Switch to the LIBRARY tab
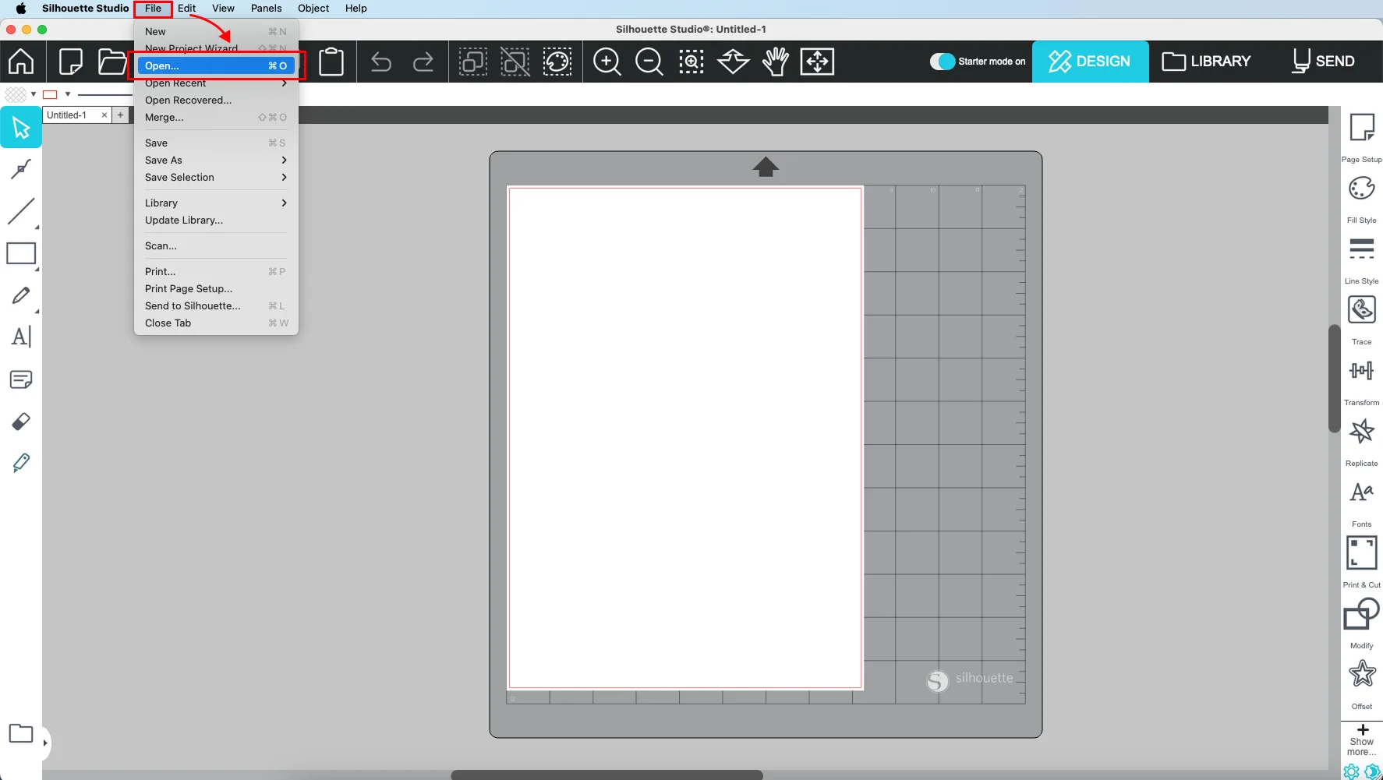This screenshot has height=780, width=1383. pos(1206,62)
